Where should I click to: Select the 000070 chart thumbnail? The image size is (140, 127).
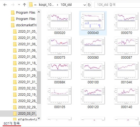pos(126,21)
